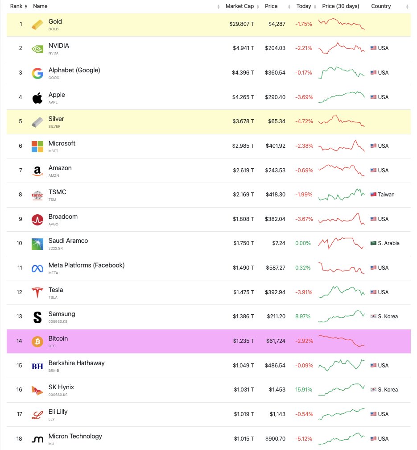Click the Google G logo

[37, 74]
